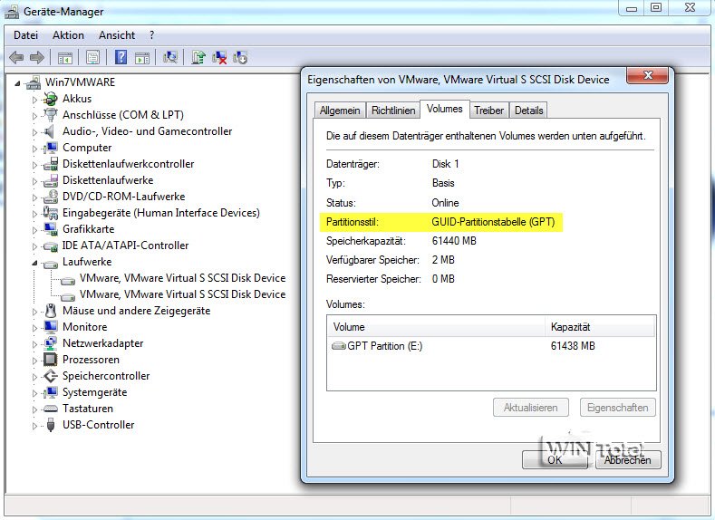The image size is (715, 520).
Task: Select the Computer category icon
Action: (x=50, y=148)
